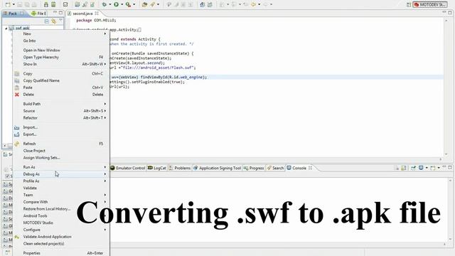Select the second.java editor tab
Viewport: 455px width, 256px height.
pos(82,14)
